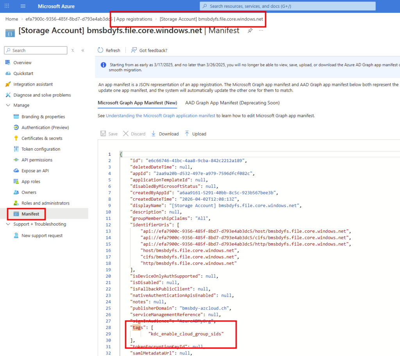
Task: Click the Refresh icon in the toolbar
Action: click(101, 50)
